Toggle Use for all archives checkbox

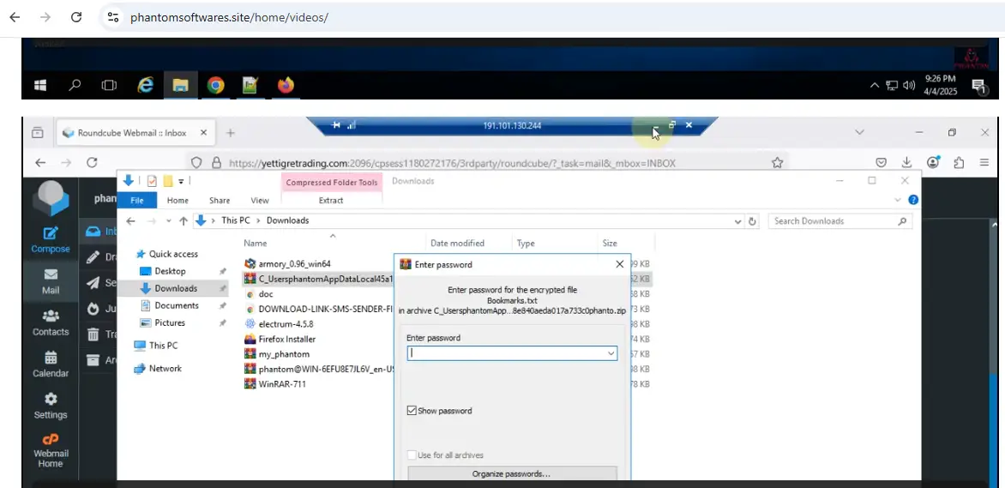pyautogui.click(x=412, y=455)
